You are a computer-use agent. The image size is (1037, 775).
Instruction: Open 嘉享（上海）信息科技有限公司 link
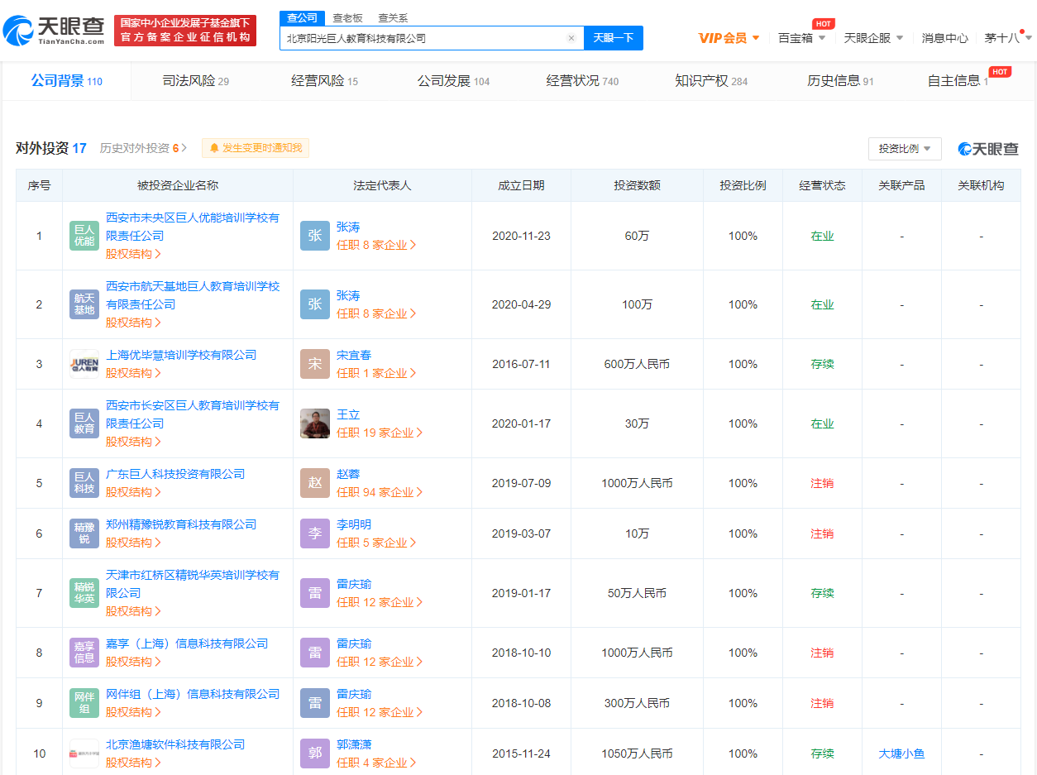[x=187, y=643]
